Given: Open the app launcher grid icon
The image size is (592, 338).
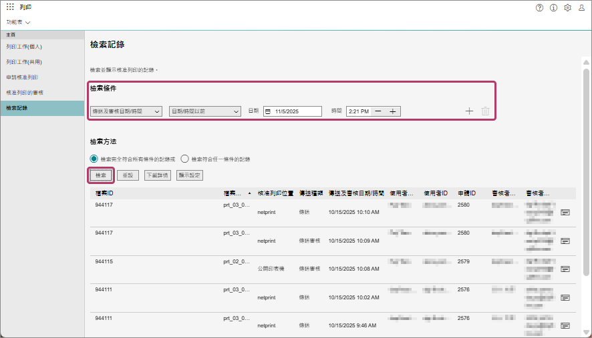Looking at the screenshot, I should coord(10,7).
